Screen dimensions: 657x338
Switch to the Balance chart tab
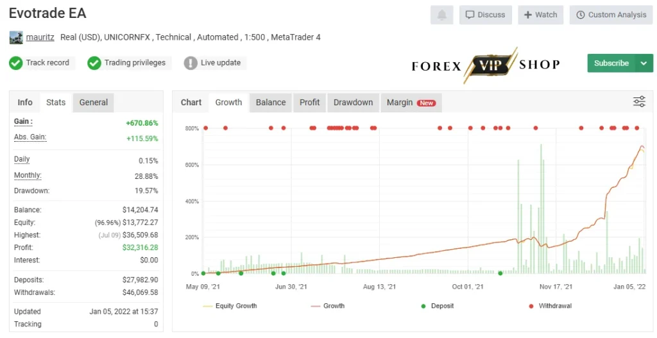pos(271,103)
